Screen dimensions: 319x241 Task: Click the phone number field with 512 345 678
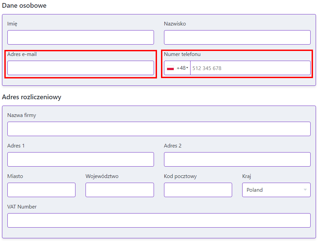pyautogui.click(x=250, y=68)
